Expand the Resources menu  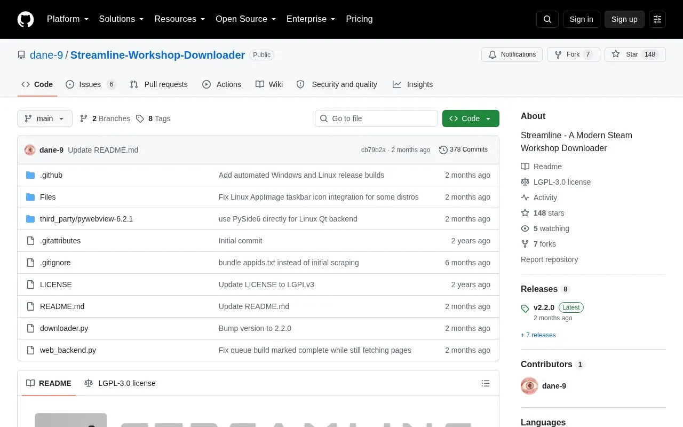[180, 19]
